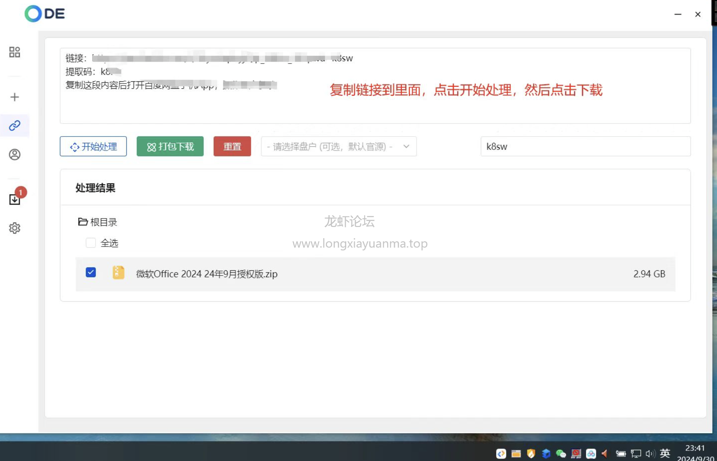This screenshot has width=717, height=461.
Task: Click the 根目录 folder icon
Action: [x=83, y=222]
